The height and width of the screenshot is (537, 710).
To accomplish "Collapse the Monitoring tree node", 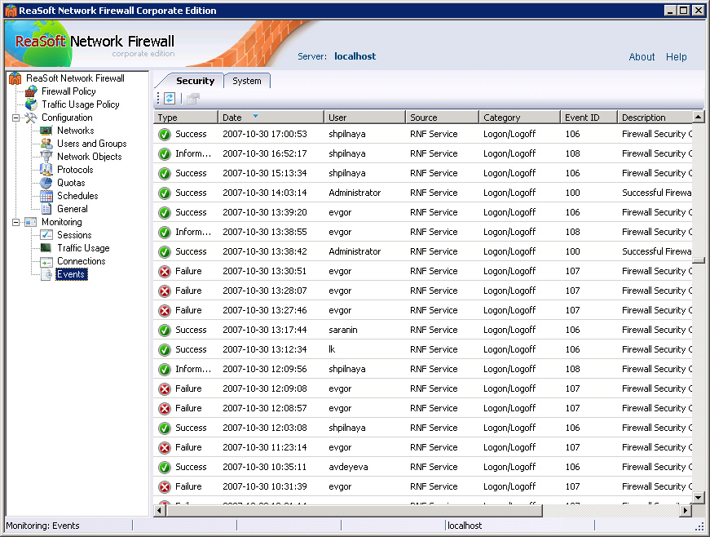I will pyautogui.click(x=15, y=222).
